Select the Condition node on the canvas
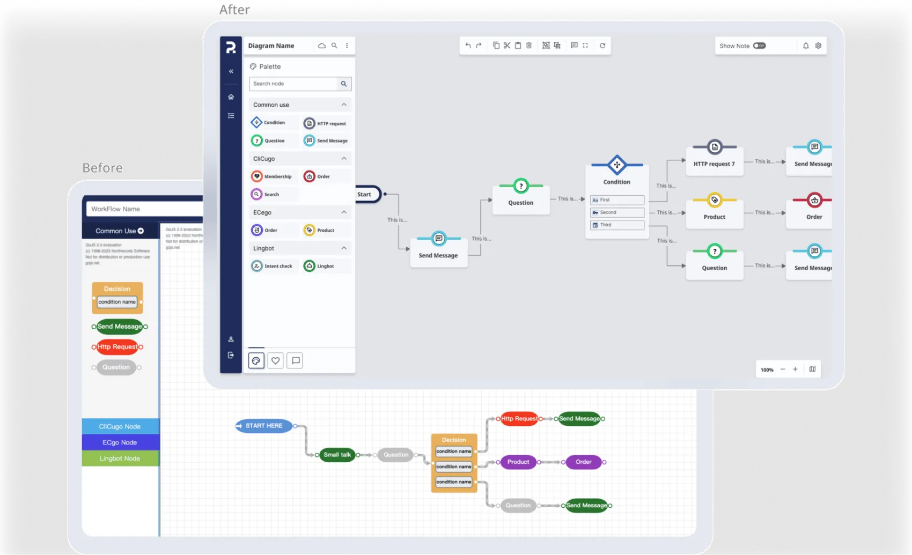Image resolution: width=912 pixels, height=555 pixels. click(x=617, y=196)
